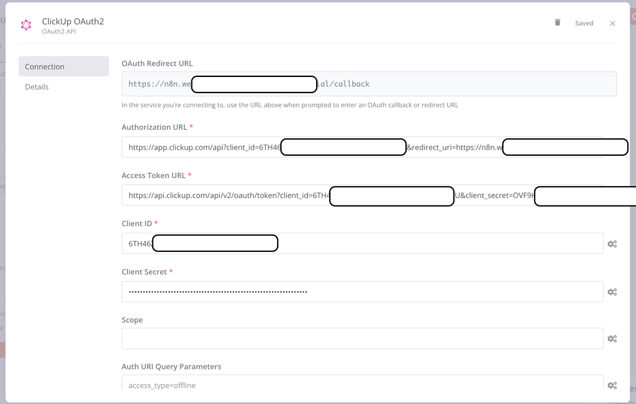636x404 pixels.
Task: Select the Connection tab
Action: click(45, 66)
